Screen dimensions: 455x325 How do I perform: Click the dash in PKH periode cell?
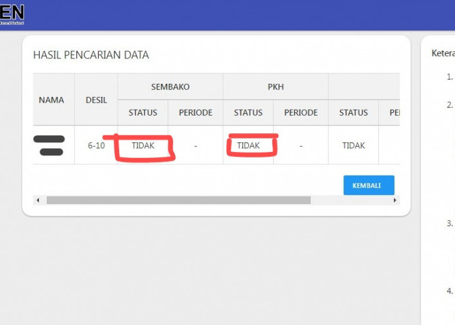[x=301, y=146]
